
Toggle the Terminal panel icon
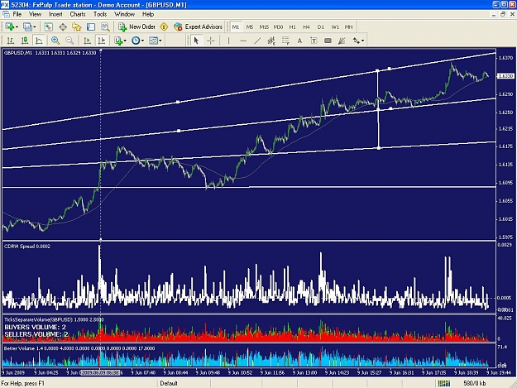coord(91,27)
